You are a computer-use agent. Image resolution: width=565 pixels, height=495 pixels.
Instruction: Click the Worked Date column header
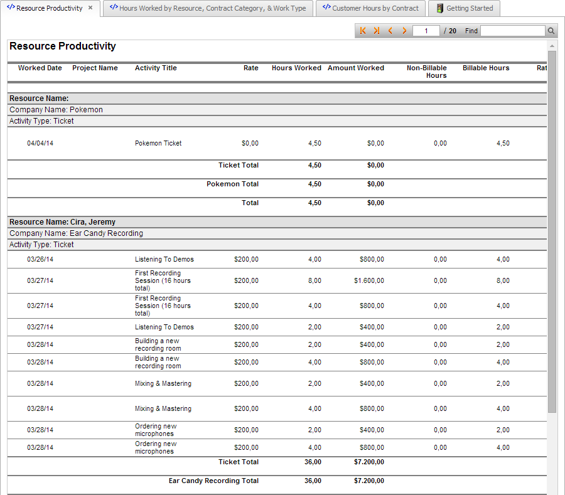pyautogui.click(x=40, y=68)
